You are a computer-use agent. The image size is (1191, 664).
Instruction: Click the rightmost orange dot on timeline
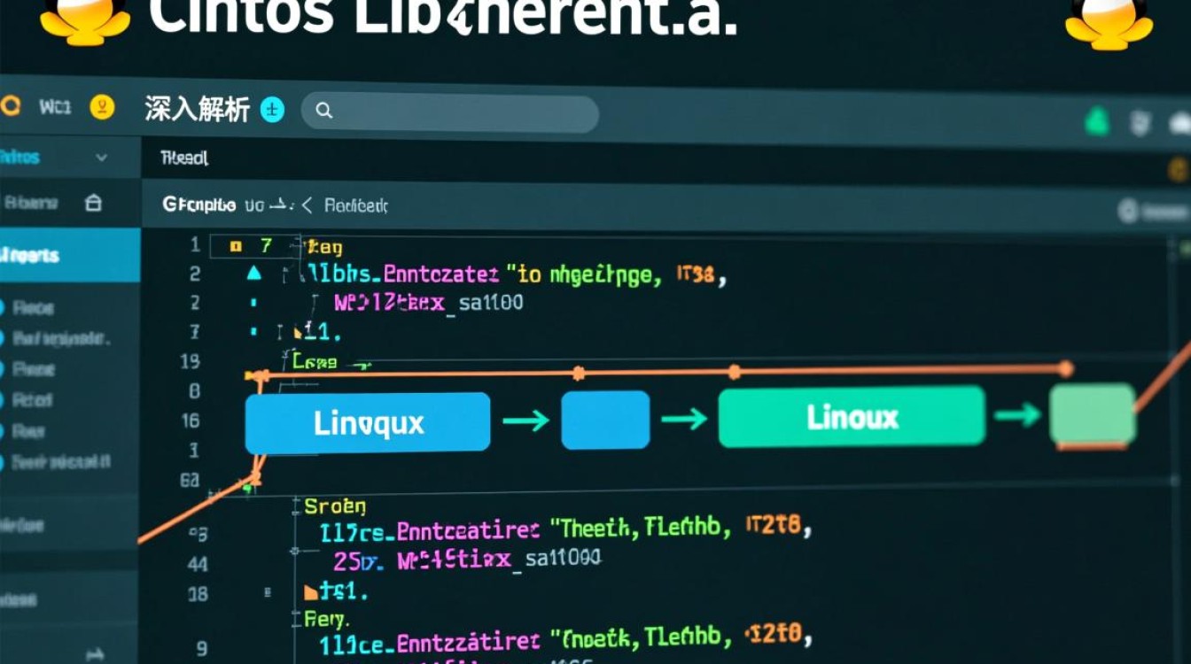pyautogui.click(x=1065, y=368)
